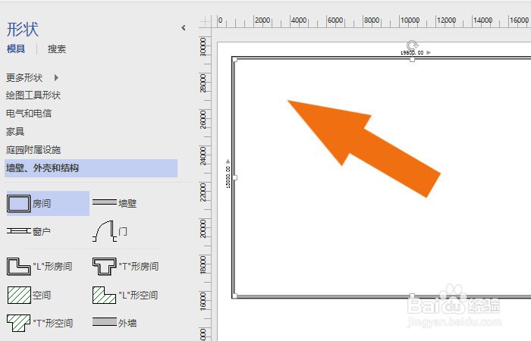Collapse the 形状 shapes panel

coord(184,28)
